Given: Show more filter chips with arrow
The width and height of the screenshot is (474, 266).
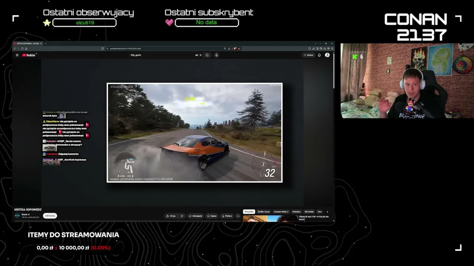Looking at the screenshot, I should point(327,212).
